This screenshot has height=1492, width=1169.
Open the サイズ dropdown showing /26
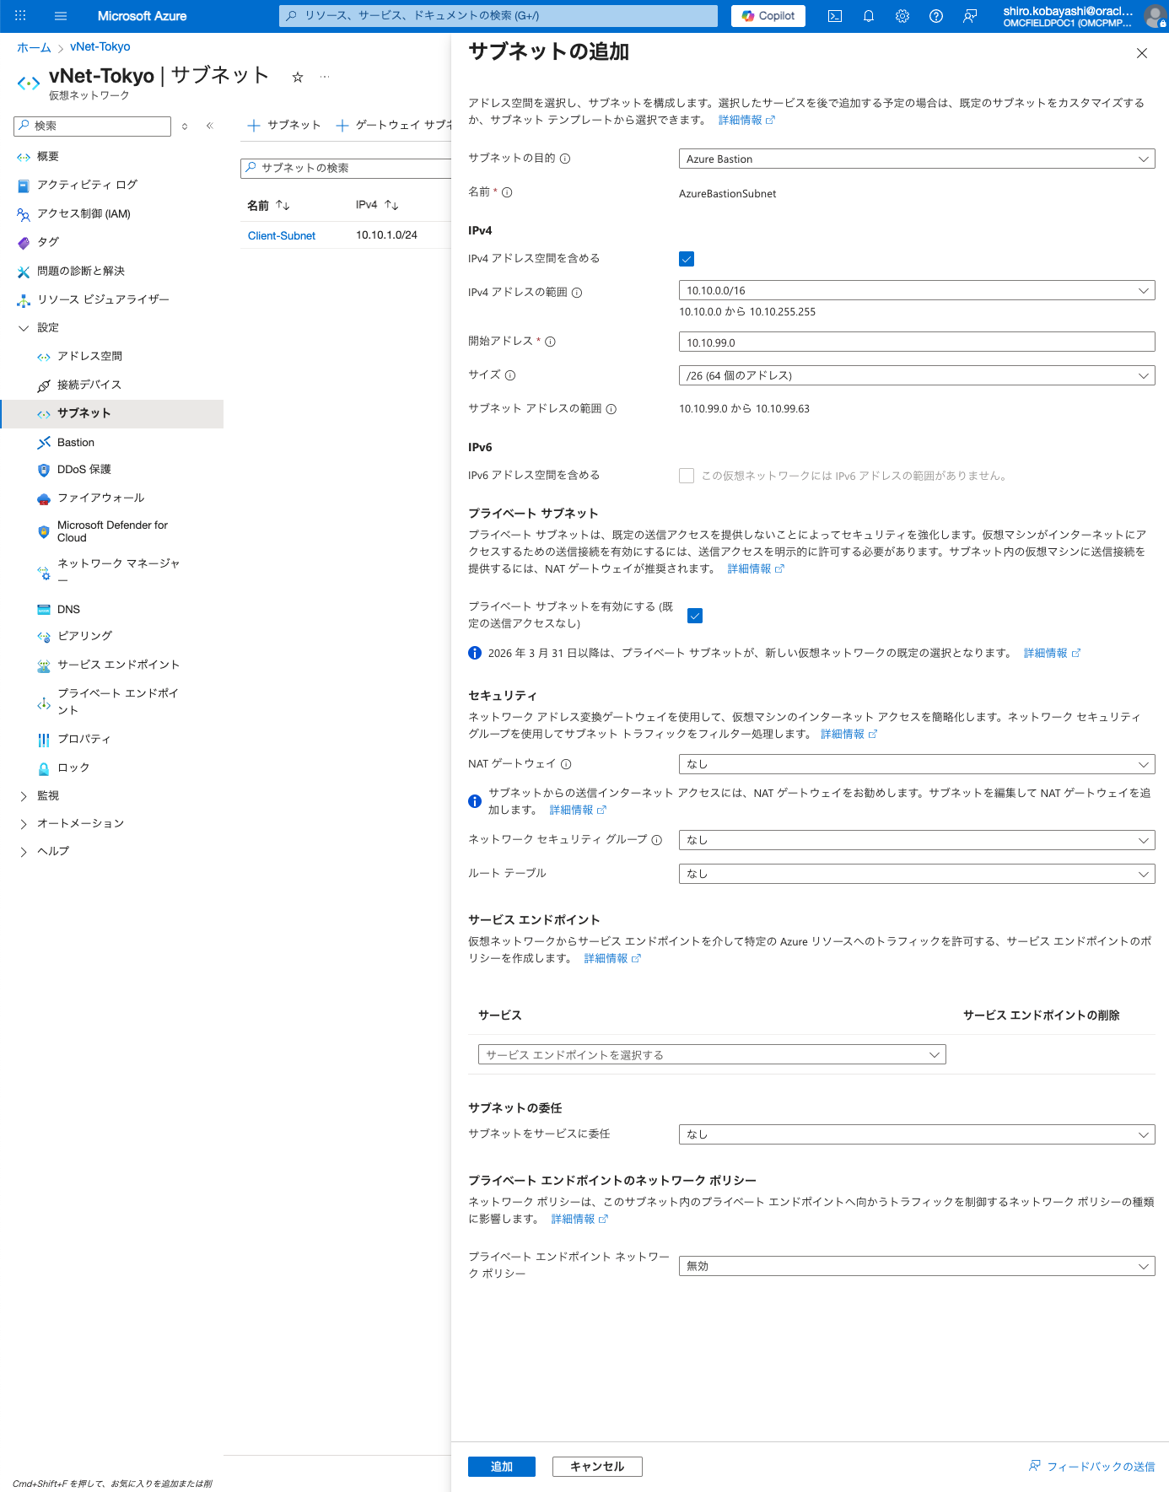click(x=917, y=375)
